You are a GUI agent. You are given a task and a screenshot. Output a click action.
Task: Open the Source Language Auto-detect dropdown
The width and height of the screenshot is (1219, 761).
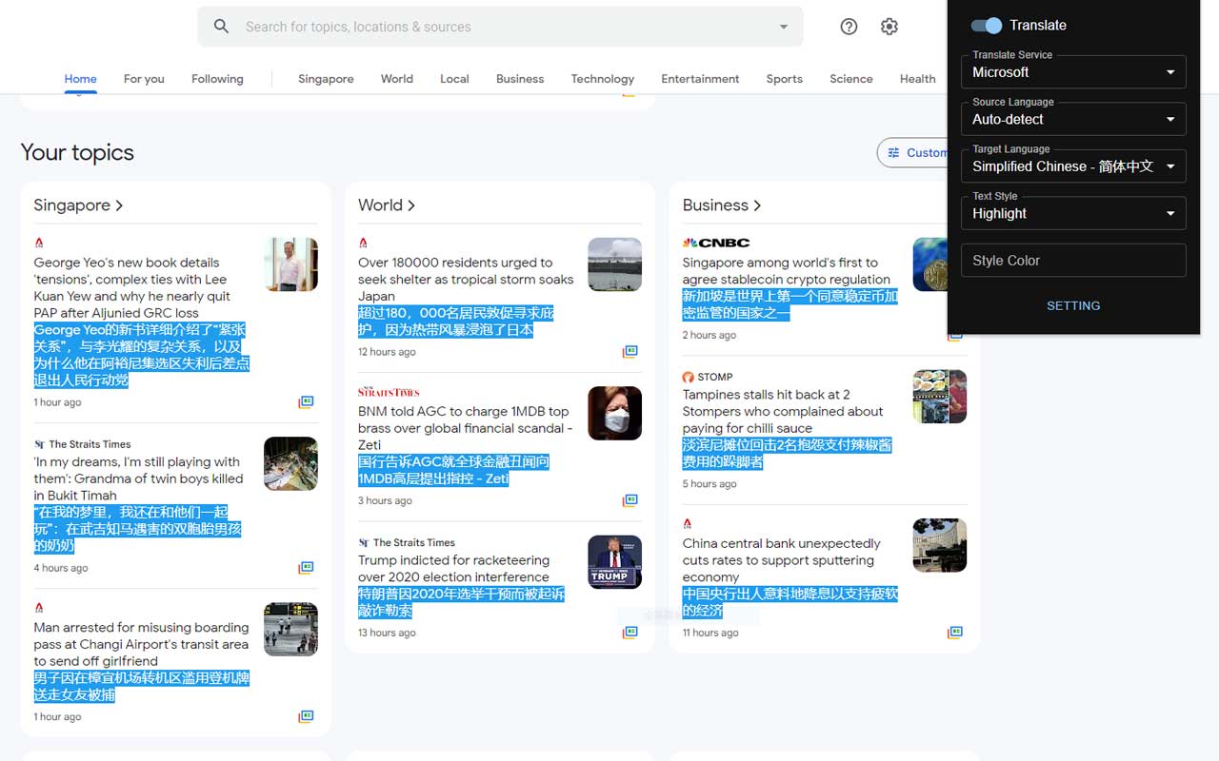(x=1073, y=119)
